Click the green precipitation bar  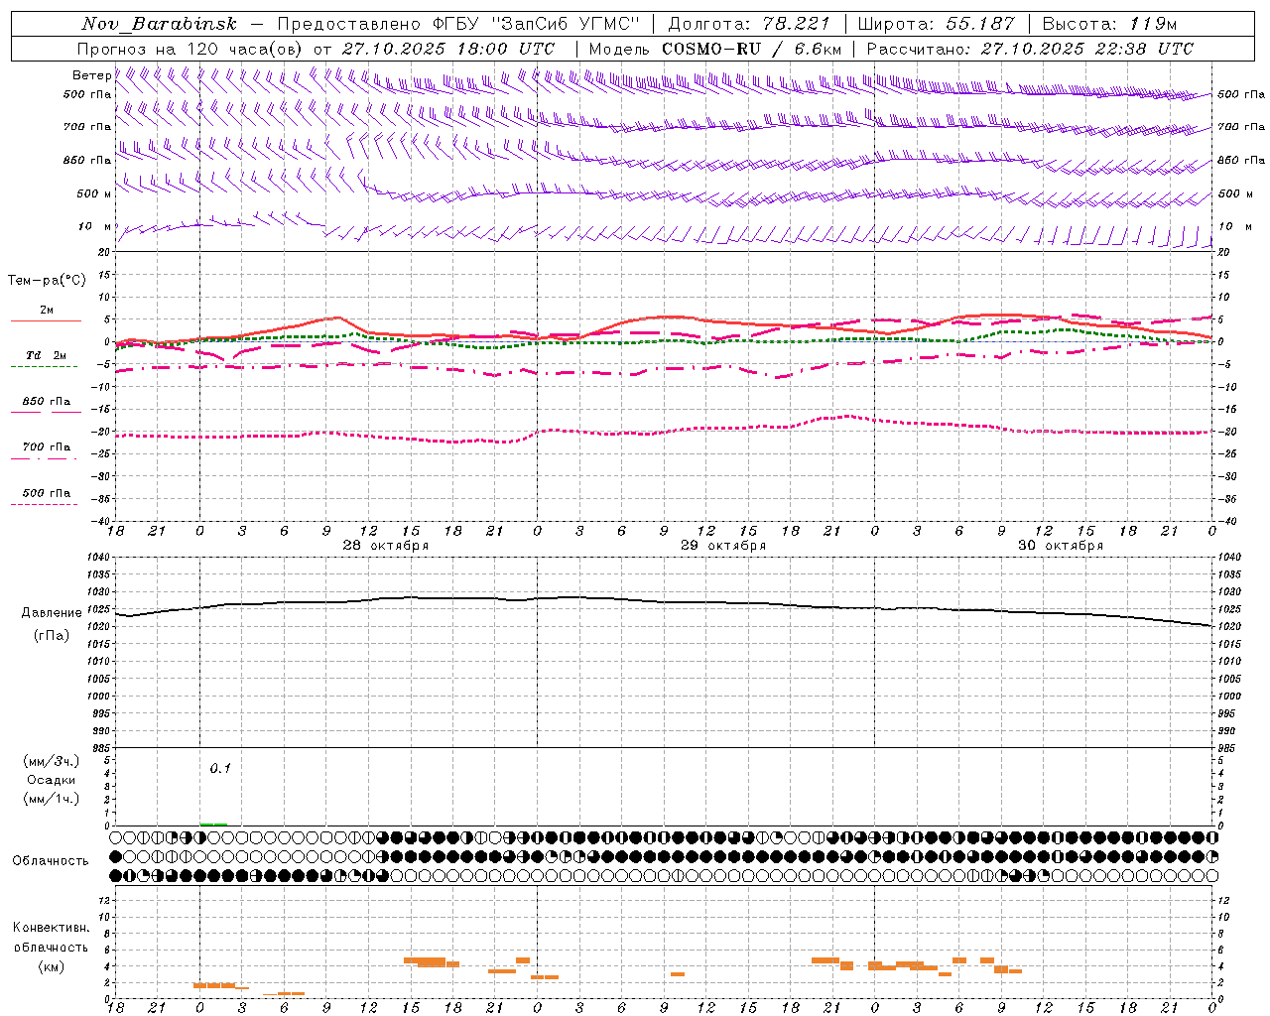click(x=213, y=824)
